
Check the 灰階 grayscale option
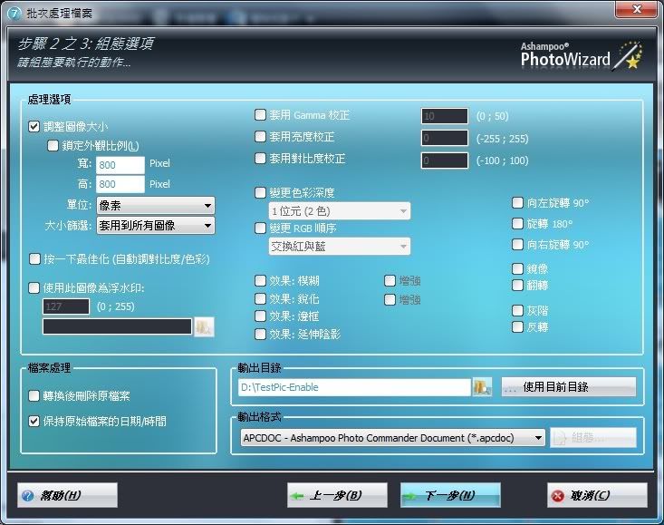[x=517, y=311]
